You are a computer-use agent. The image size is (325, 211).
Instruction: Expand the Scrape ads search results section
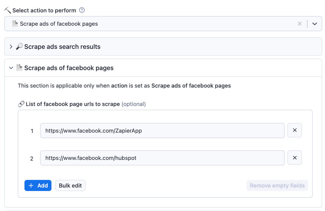[x=11, y=46]
